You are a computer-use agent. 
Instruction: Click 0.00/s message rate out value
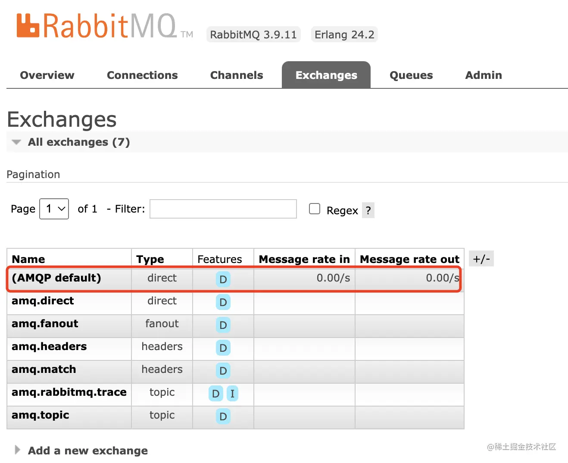(443, 278)
